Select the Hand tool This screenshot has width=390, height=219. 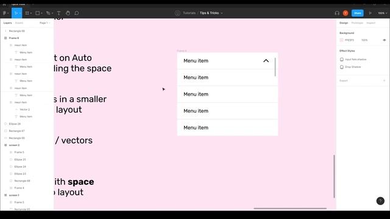pos(68,13)
